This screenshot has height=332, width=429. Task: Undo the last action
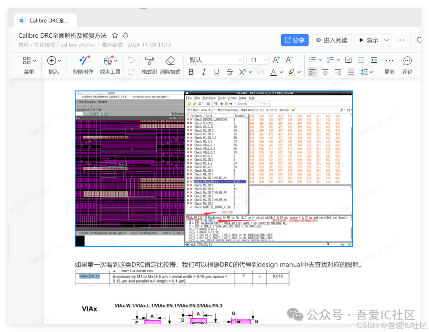(x=131, y=60)
